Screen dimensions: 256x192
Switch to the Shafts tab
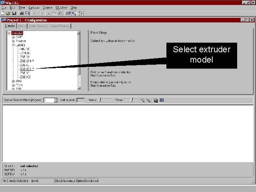tap(22, 26)
